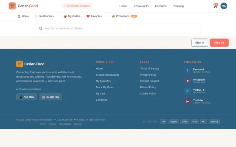Click the Terms link in bottom bar

click(x=43, y=124)
